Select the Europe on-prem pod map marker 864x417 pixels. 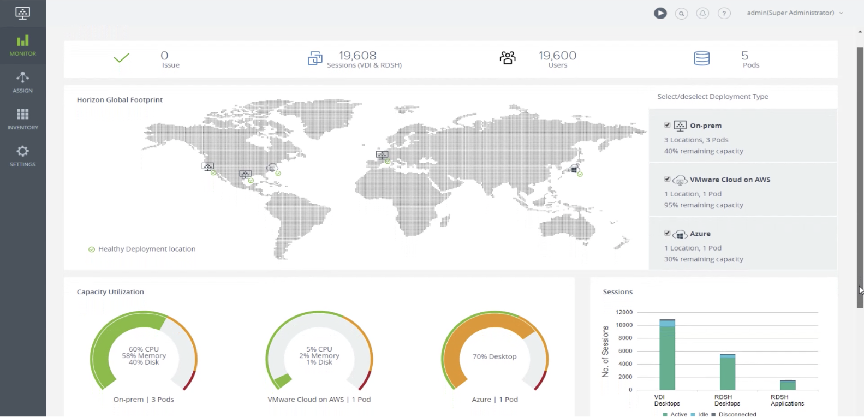[x=382, y=156]
